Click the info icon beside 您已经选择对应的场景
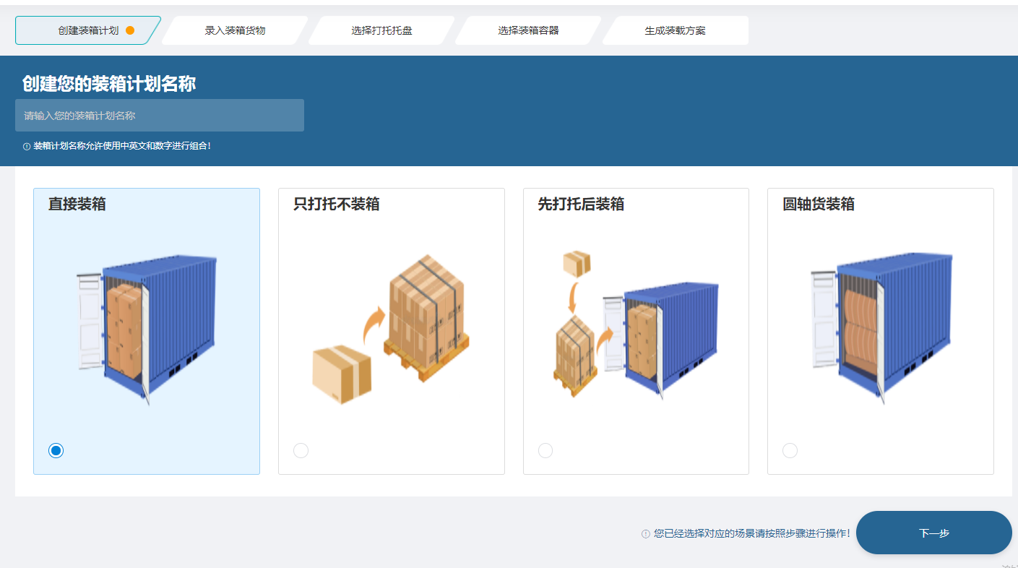 [646, 534]
